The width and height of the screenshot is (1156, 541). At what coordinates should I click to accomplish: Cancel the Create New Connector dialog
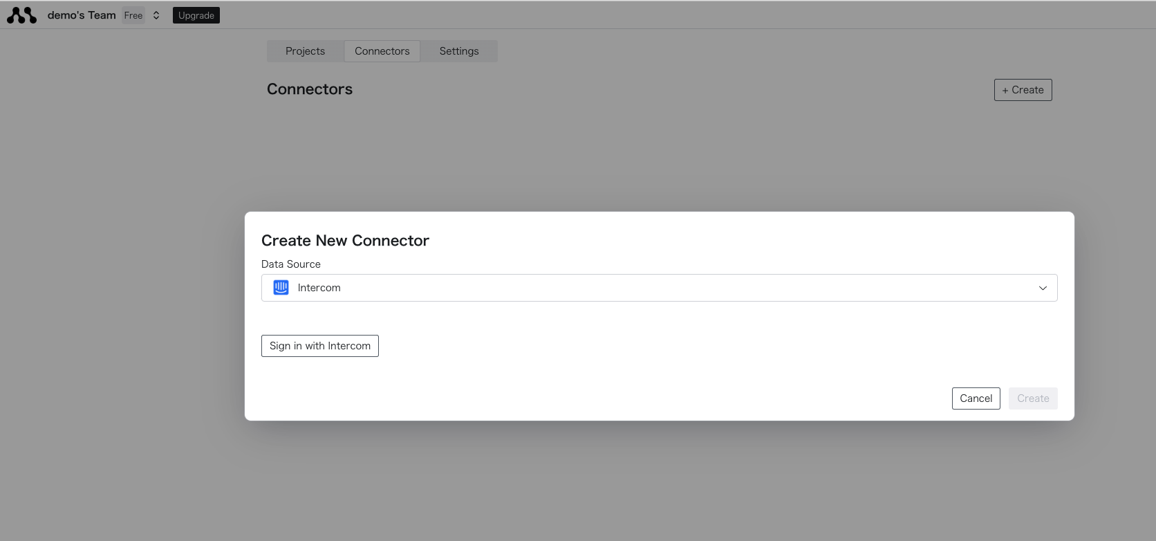pyautogui.click(x=976, y=398)
